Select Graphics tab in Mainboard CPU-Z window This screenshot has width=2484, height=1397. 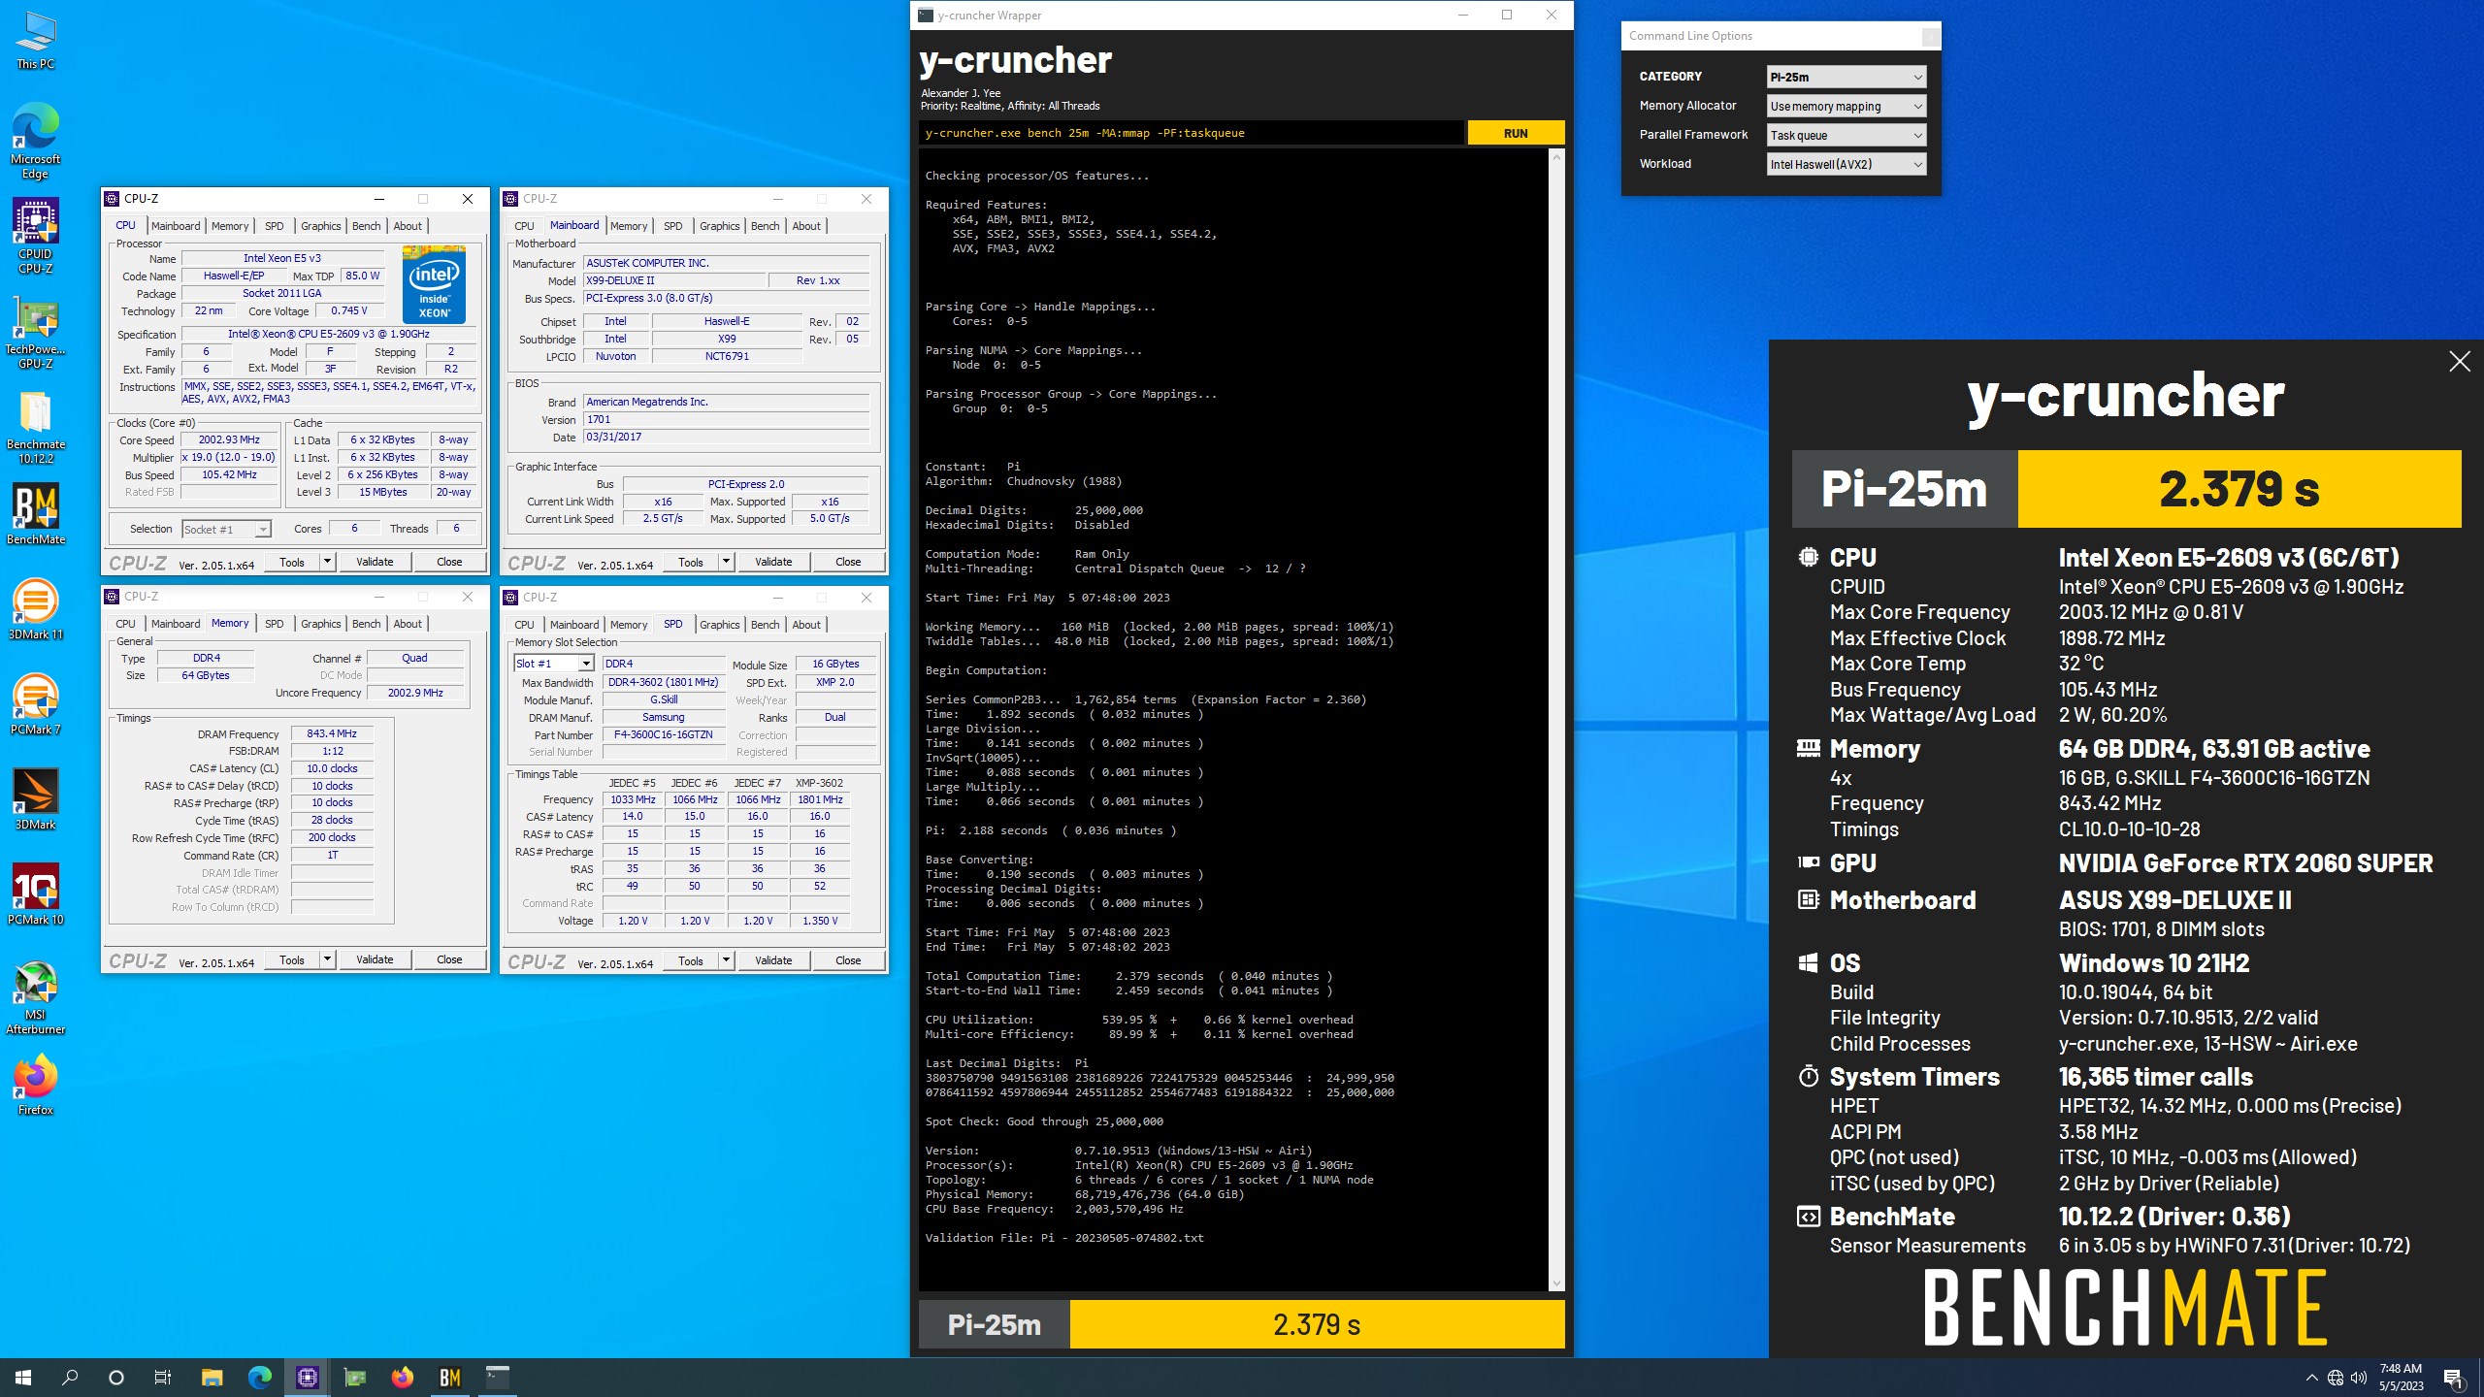719,226
